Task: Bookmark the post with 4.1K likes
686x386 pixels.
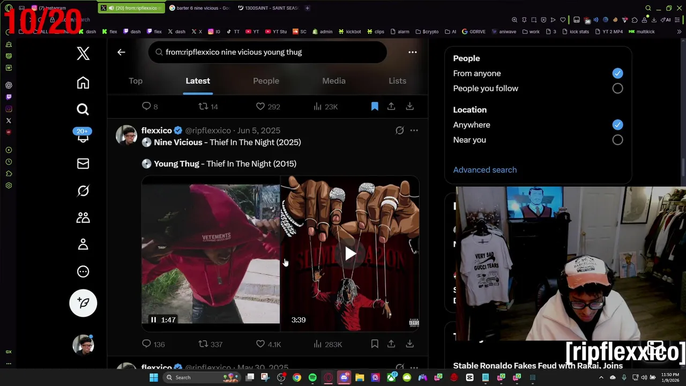Action: [x=375, y=344]
